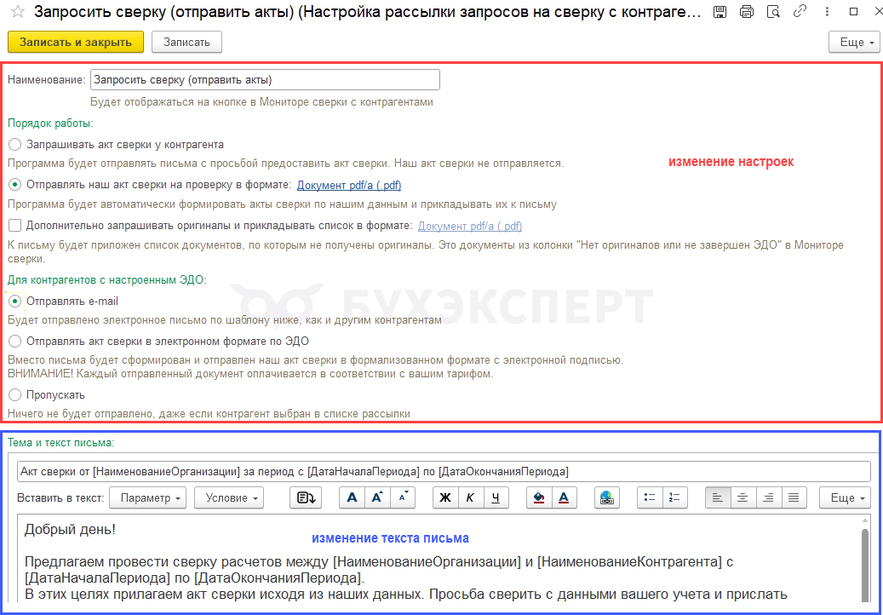
Task: Decrease font size in letter editor
Action: [x=403, y=497]
